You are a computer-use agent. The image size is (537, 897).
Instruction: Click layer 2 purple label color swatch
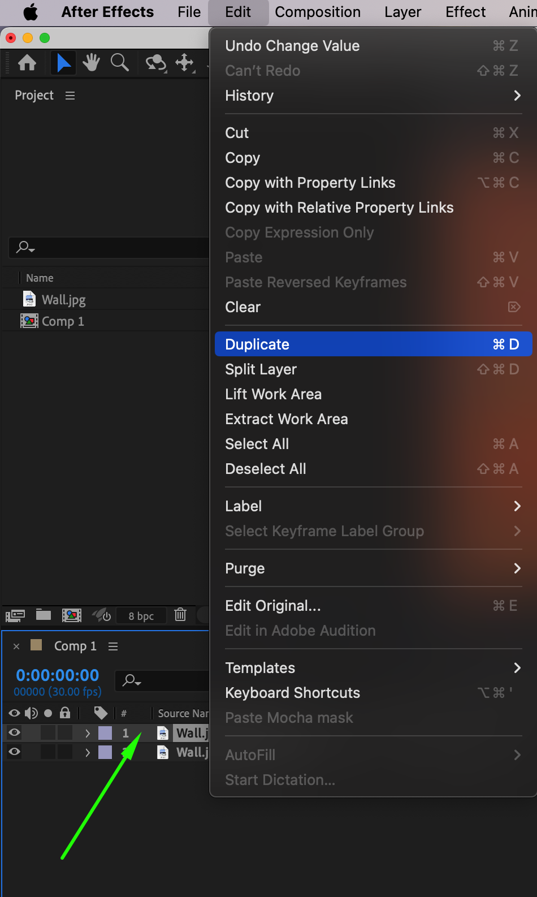tap(105, 752)
